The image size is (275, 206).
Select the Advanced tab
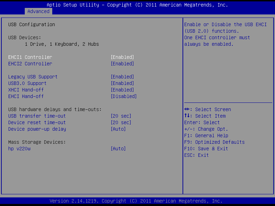pyautogui.click(x=38, y=11)
